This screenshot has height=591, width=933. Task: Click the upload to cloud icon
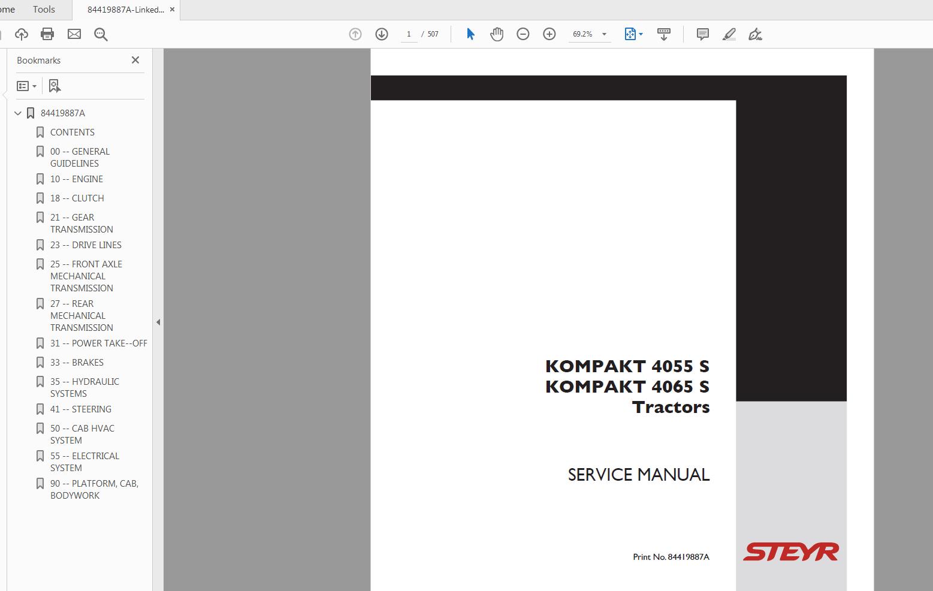[22, 34]
